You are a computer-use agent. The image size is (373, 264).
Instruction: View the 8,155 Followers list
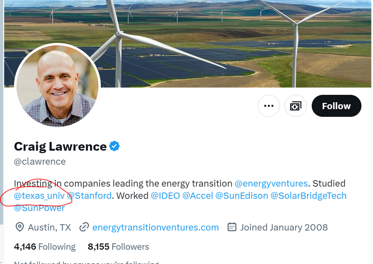coord(118,247)
